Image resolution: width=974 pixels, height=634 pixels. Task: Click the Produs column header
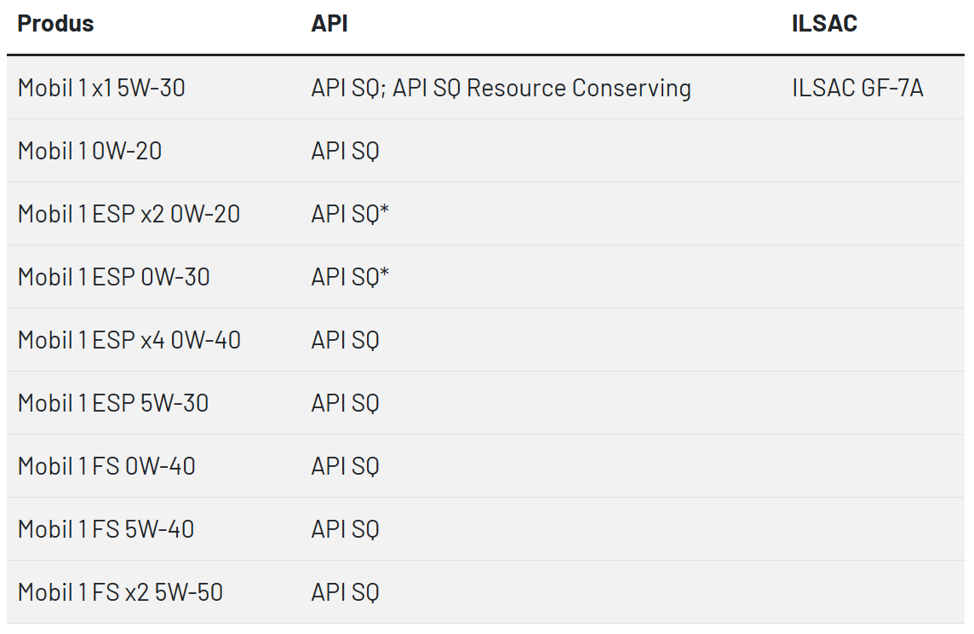coord(55,24)
